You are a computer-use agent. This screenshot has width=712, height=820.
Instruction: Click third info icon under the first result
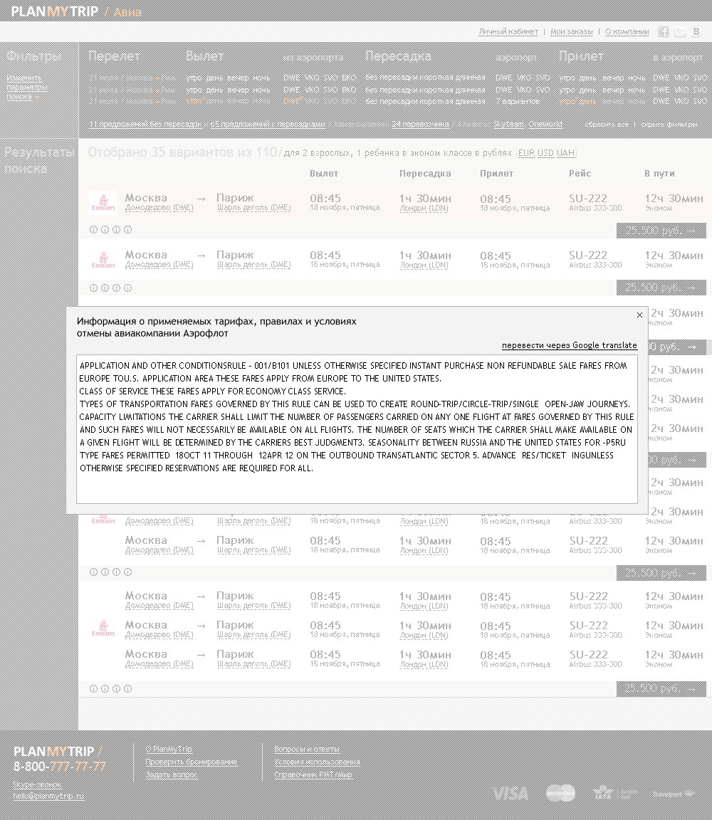116,230
